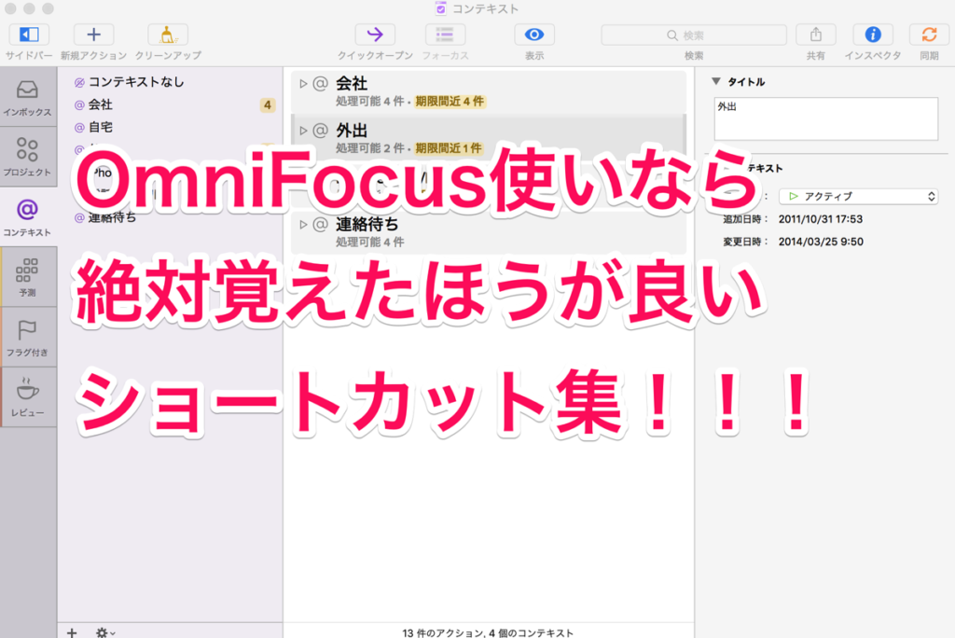Click the 期限間近 4 件 label
This screenshot has height=638, width=955.
(x=450, y=101)
